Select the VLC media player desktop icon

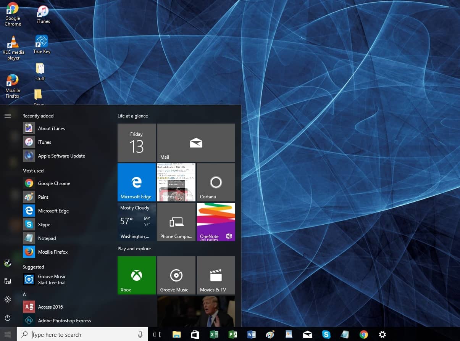point(13,48)
